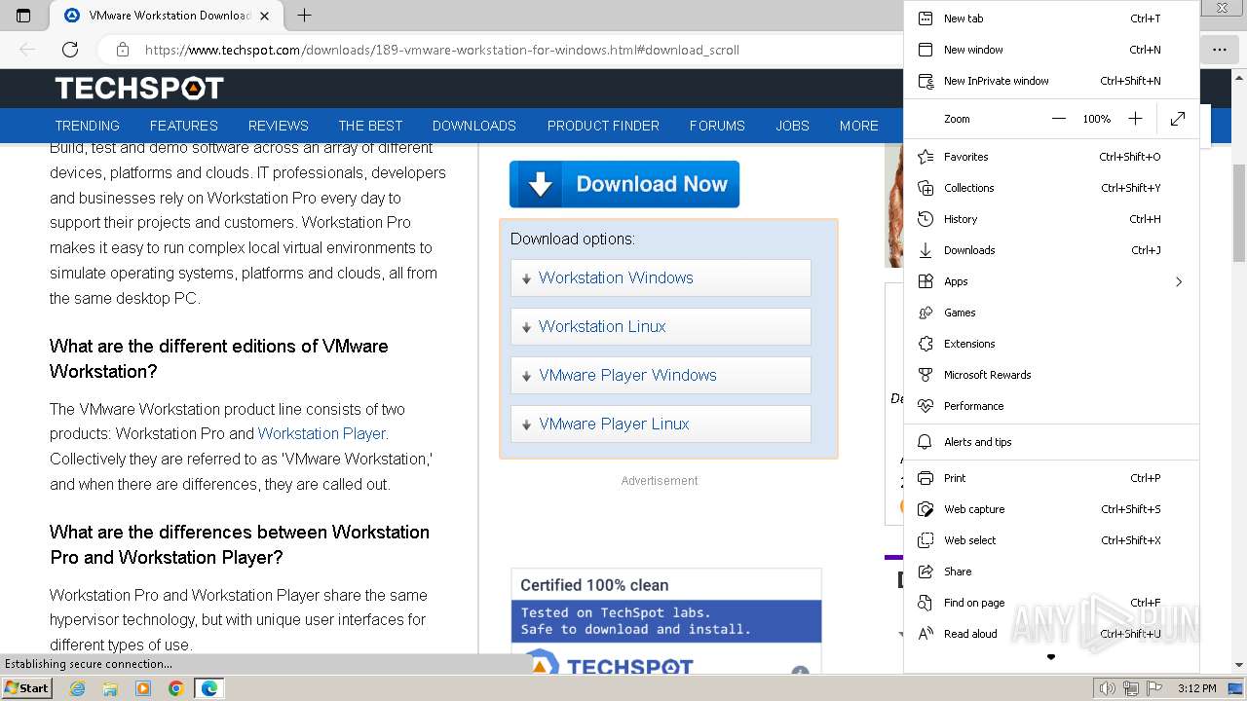Open the TRENDING navigation tab
Screen dimensions: 1247x701
(x=88, y=126)
